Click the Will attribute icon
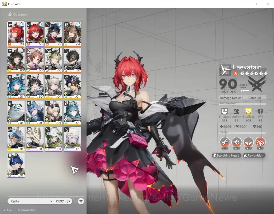 (260, 111)
